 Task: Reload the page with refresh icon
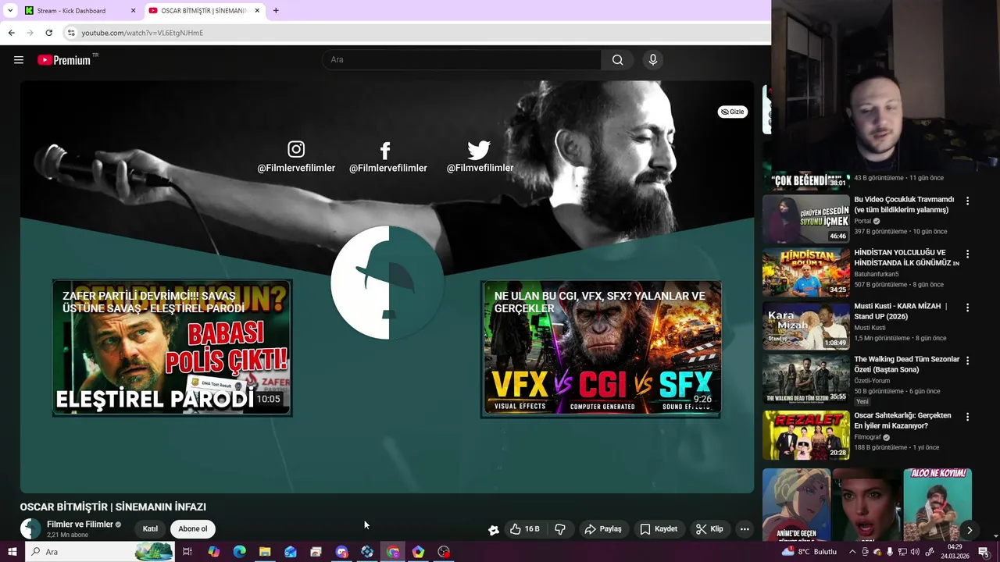coord(49,33)
